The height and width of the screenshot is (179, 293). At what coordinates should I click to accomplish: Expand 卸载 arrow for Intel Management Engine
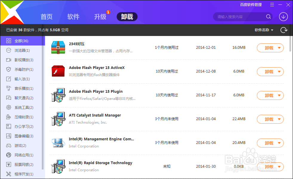click(279, 143)
